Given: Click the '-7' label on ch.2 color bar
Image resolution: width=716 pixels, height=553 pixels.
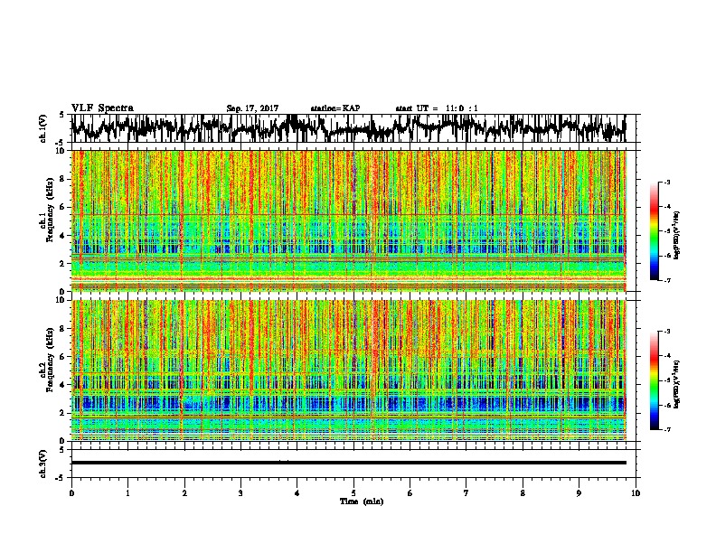Looking at the screenshot, I should coord(666,429).
